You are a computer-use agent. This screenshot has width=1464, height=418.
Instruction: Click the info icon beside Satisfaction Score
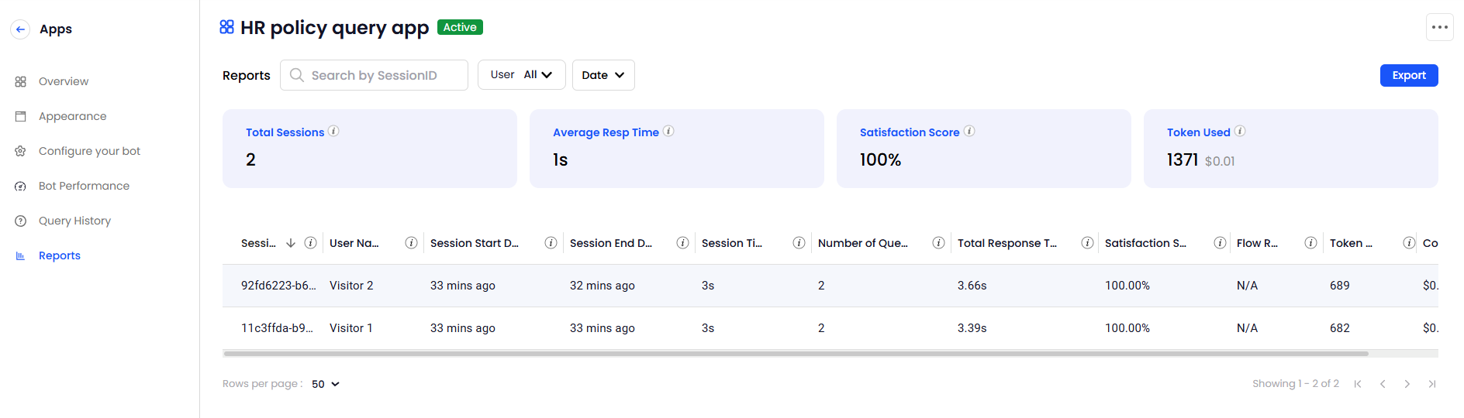click(x=969, y=132)
